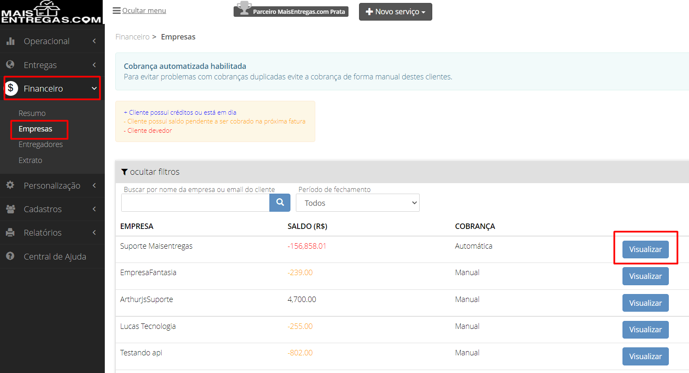Open the Resumo submenu item

(x=32, y=113)
